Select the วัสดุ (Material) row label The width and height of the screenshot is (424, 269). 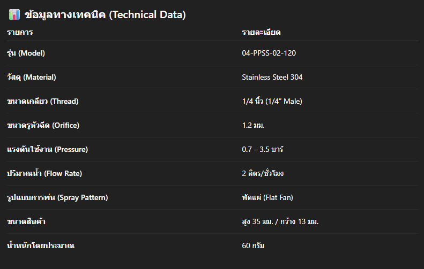click(31, 77)
